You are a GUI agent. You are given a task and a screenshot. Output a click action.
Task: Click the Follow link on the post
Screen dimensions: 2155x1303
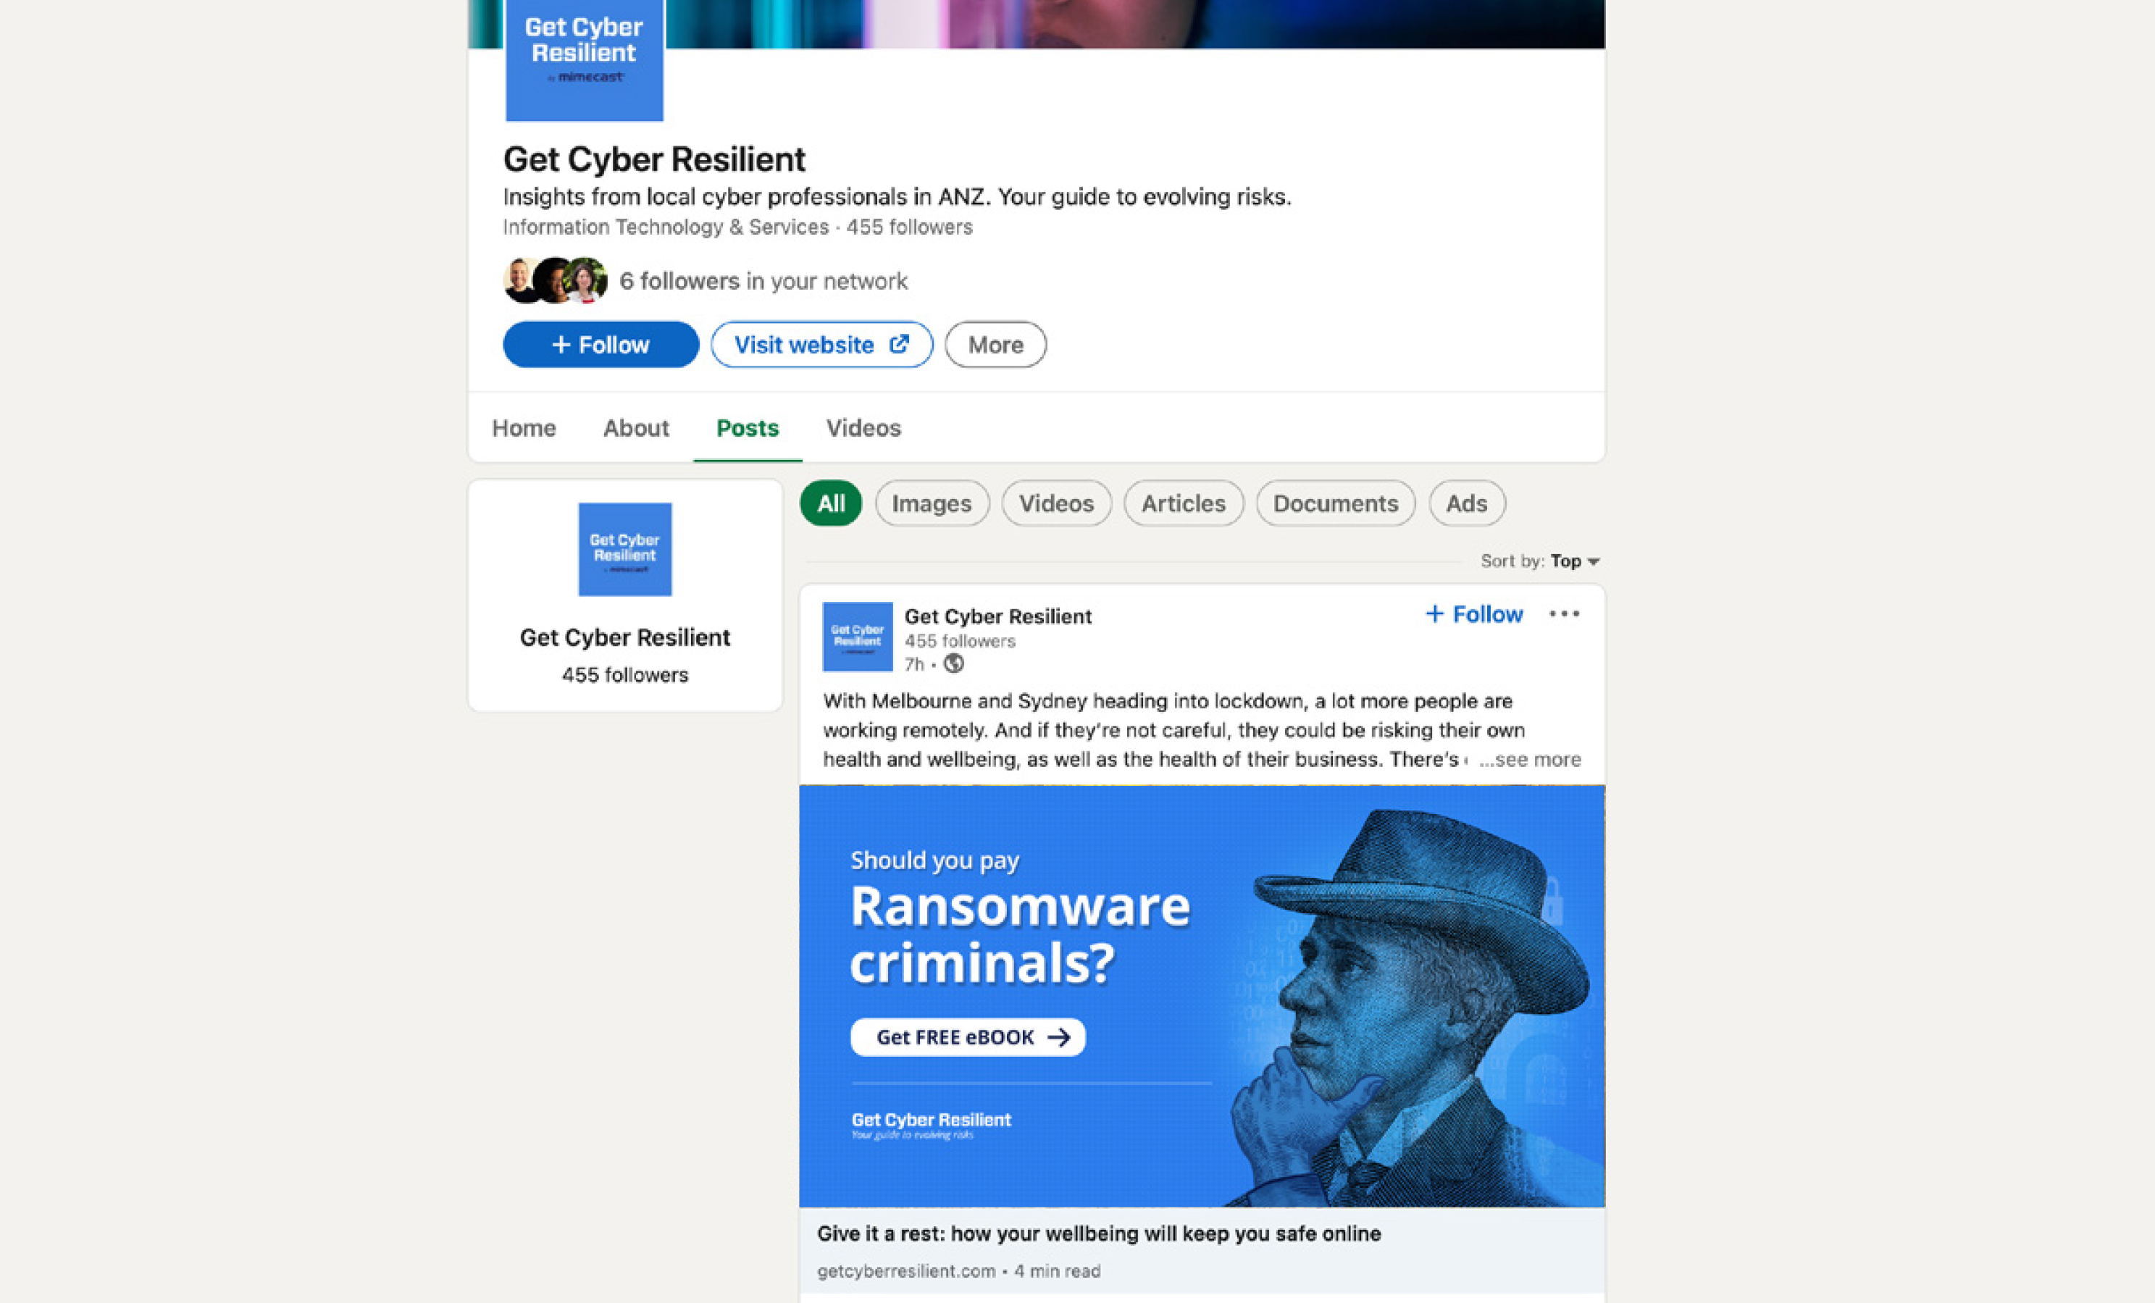pyautogui.click(x=1475, y=614)
